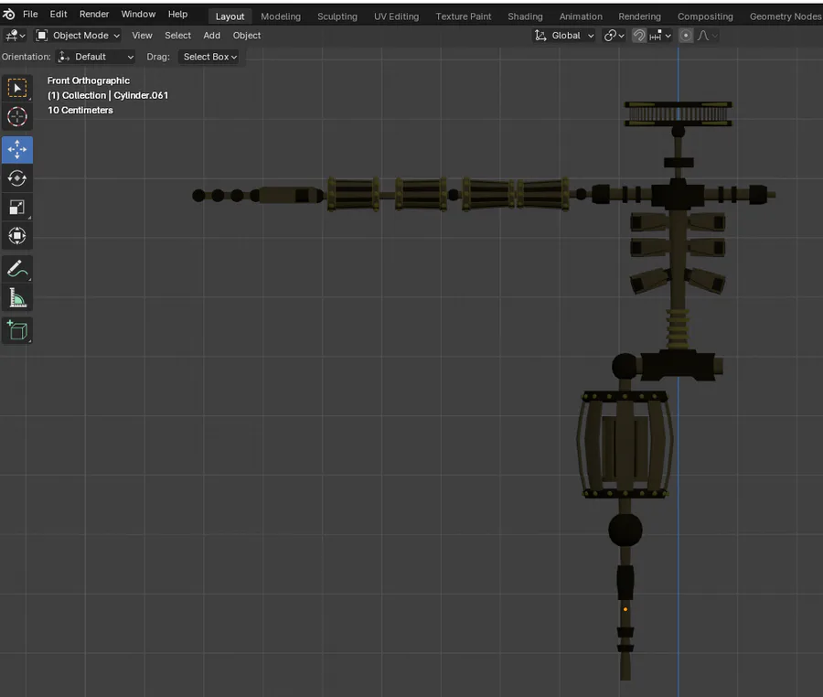Toggle snapping magnet on
Viewport: 823px width, 697px height.
tap(639, 36)
